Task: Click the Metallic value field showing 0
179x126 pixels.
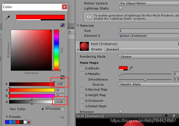Action: (x=176, y=74)
